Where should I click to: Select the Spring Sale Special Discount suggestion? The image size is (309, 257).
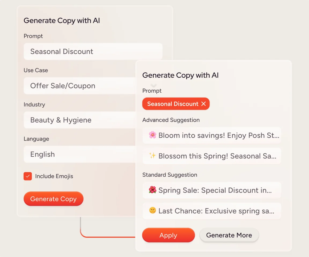click(x=212, y=190)
